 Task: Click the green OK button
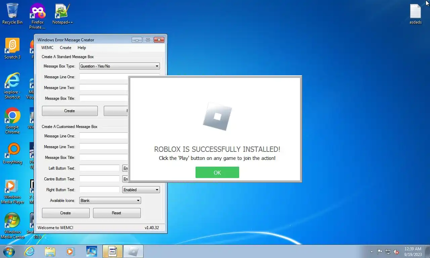pos(217,172)
